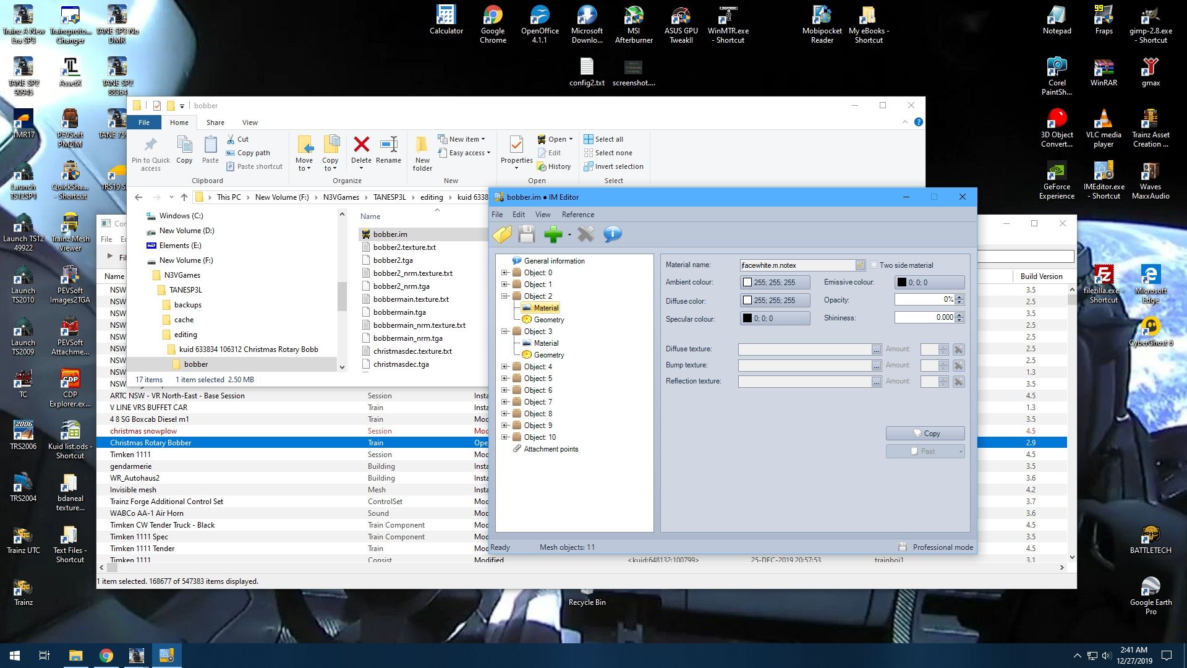Click the Copy button in material panel
Viewport: 1187px width, 668px height.
click(925, 434)
